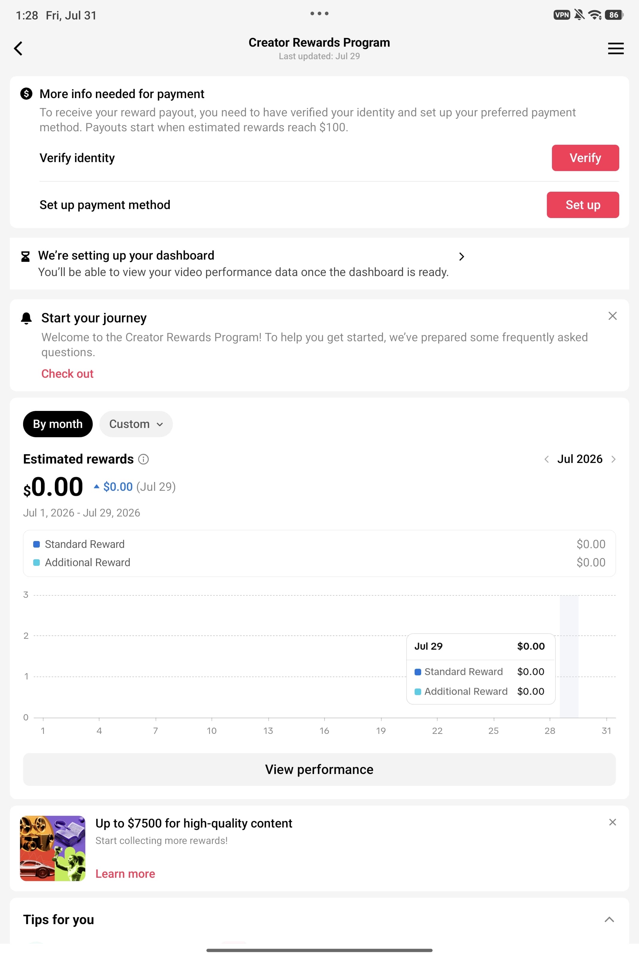
Task: Tap the dollar icon beside payment info
Action: click(x=27, y=94)
